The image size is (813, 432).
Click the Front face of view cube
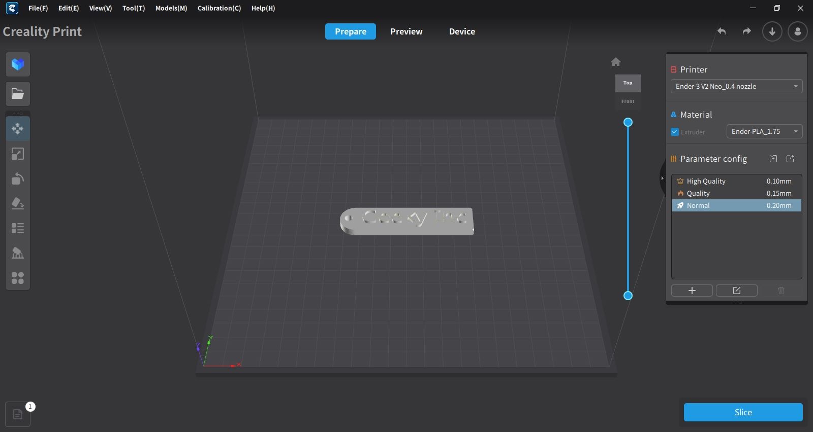[x=628, y=101]
